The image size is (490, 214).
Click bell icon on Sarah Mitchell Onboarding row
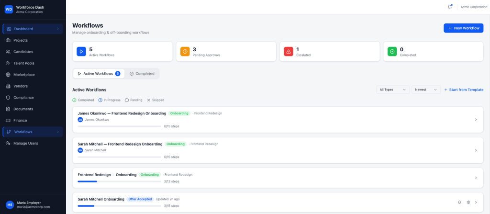click(459, 202)
